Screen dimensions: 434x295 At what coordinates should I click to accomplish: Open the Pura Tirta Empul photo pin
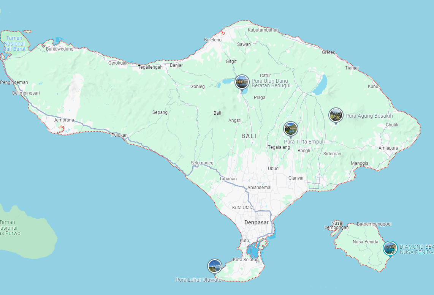click(x=291, y=129)
